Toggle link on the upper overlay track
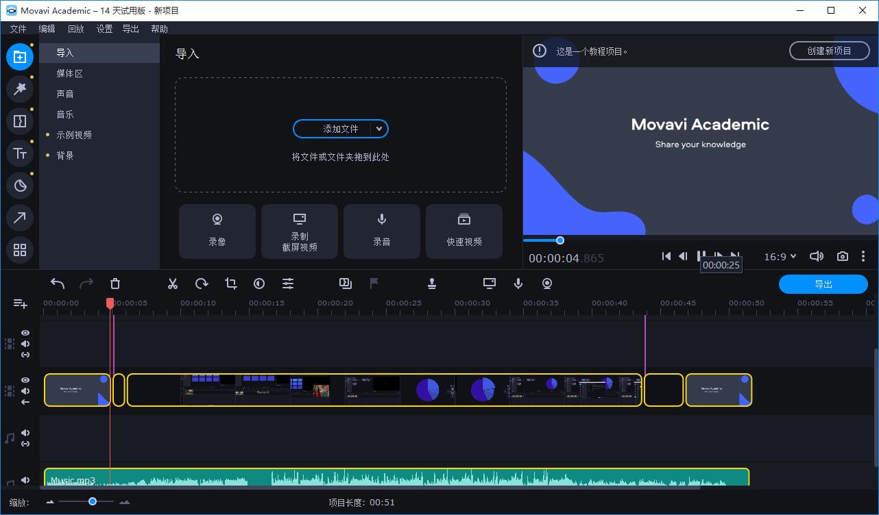The height and width of the screenshot is (515, 879). point(25,355)
